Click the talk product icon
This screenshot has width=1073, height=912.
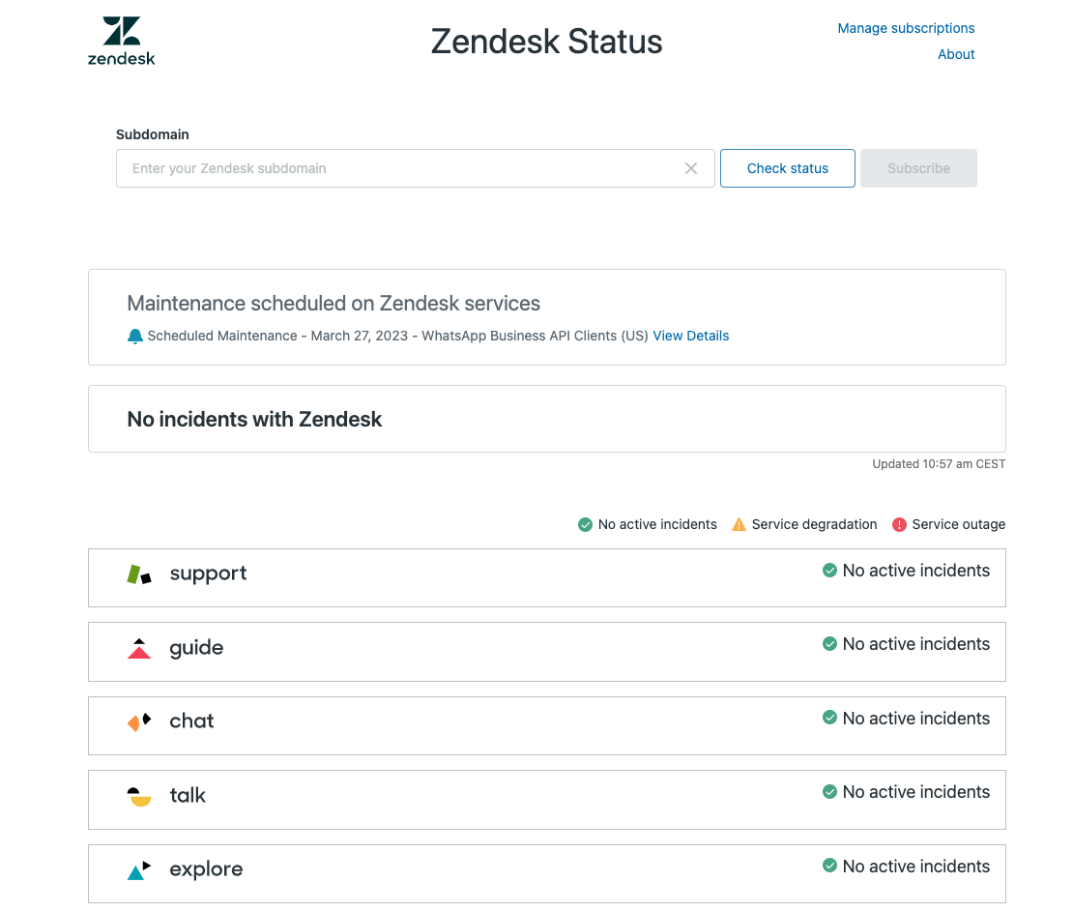click(x=139, y=796)
